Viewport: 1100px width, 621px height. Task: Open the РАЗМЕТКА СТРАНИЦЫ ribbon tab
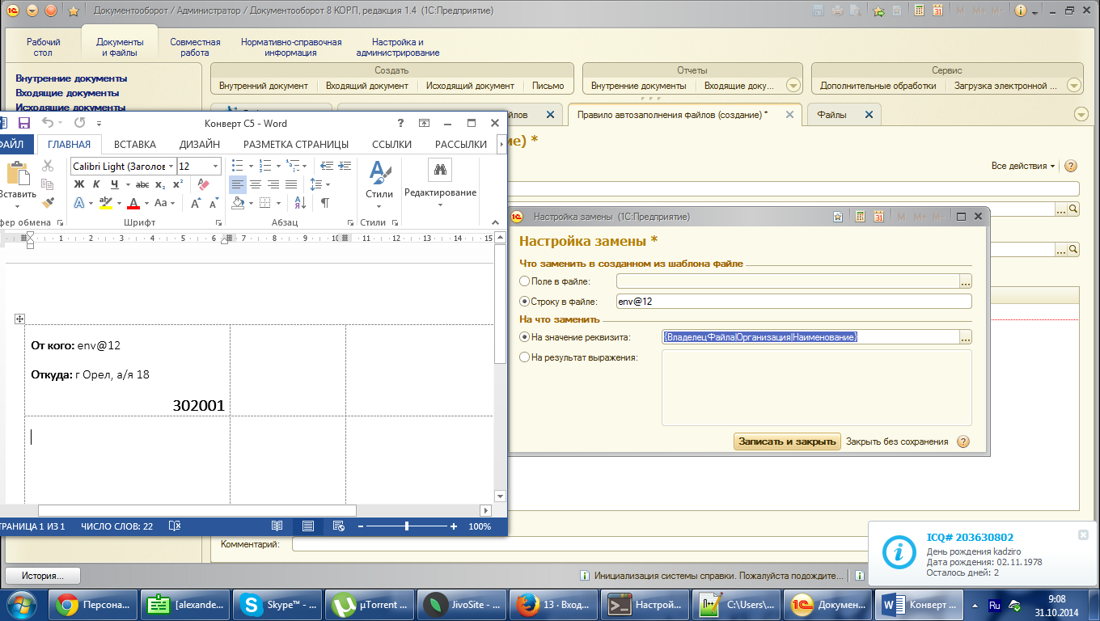[296, 145]
